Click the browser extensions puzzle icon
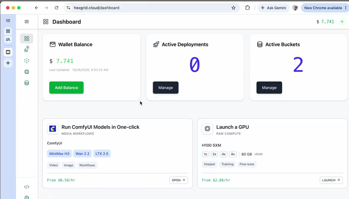This screenshot has height=199, width=349. pos(247,8)
